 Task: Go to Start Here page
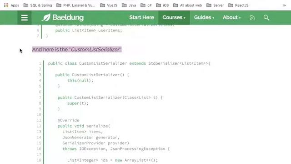tap(141, 17)
